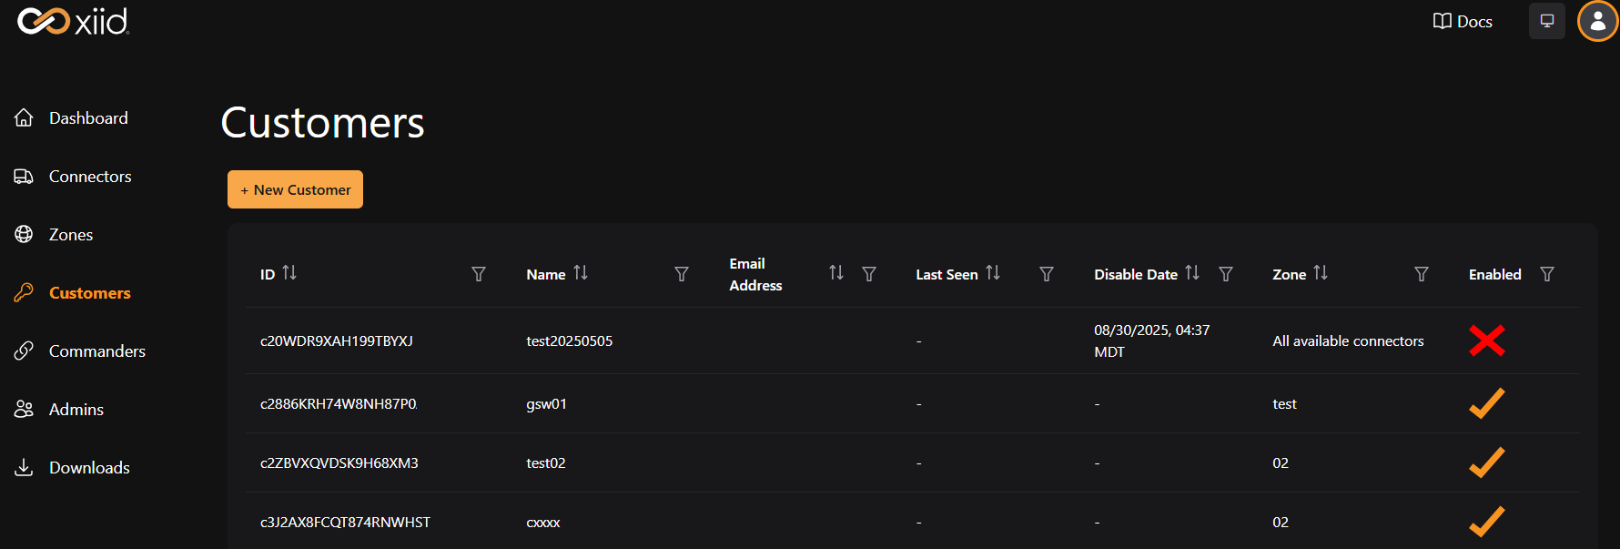Screen dimensions: 1620x549
Task: Open the Docs link
Action: (x=1463, y=21)
